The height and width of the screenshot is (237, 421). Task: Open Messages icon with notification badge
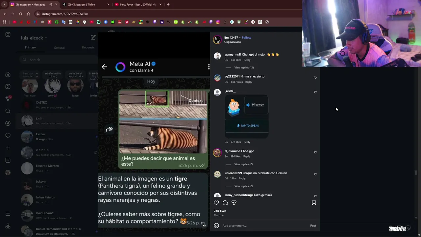(x=8, y=98)
